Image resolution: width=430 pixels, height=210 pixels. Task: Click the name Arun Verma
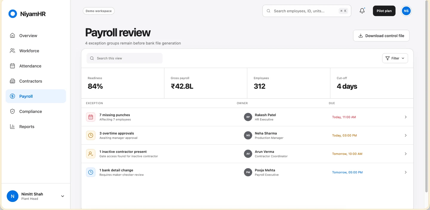pos(264,152)
